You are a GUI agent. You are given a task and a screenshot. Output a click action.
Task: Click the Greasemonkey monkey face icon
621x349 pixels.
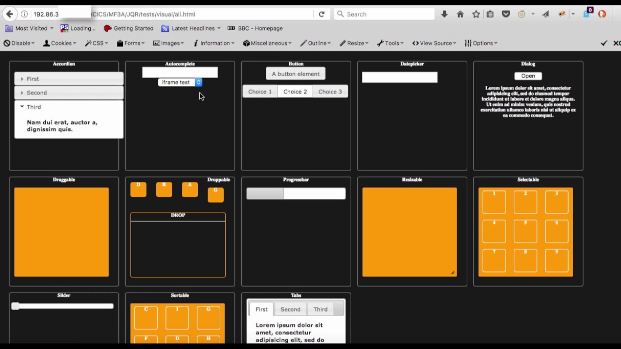pos(522,14)
